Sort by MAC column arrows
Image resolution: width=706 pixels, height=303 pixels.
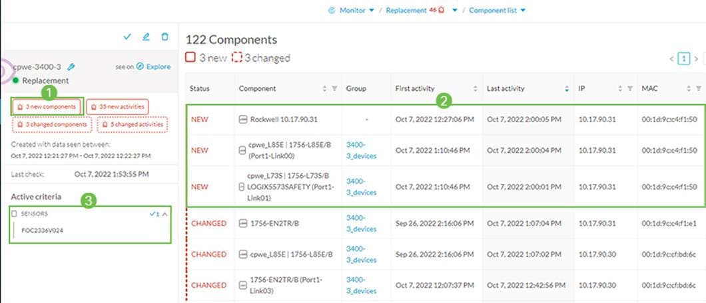coord(689,89)
